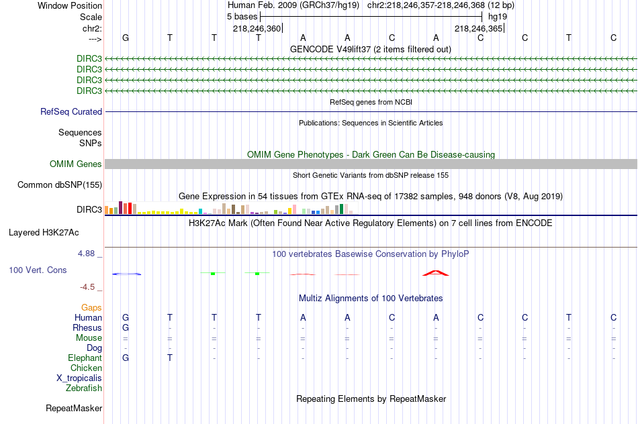Click the orange Gaps label

[91, 308]
